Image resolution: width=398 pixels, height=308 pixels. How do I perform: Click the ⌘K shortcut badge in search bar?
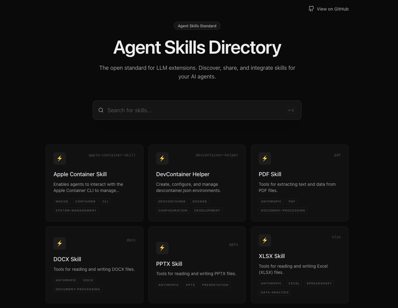291,110
